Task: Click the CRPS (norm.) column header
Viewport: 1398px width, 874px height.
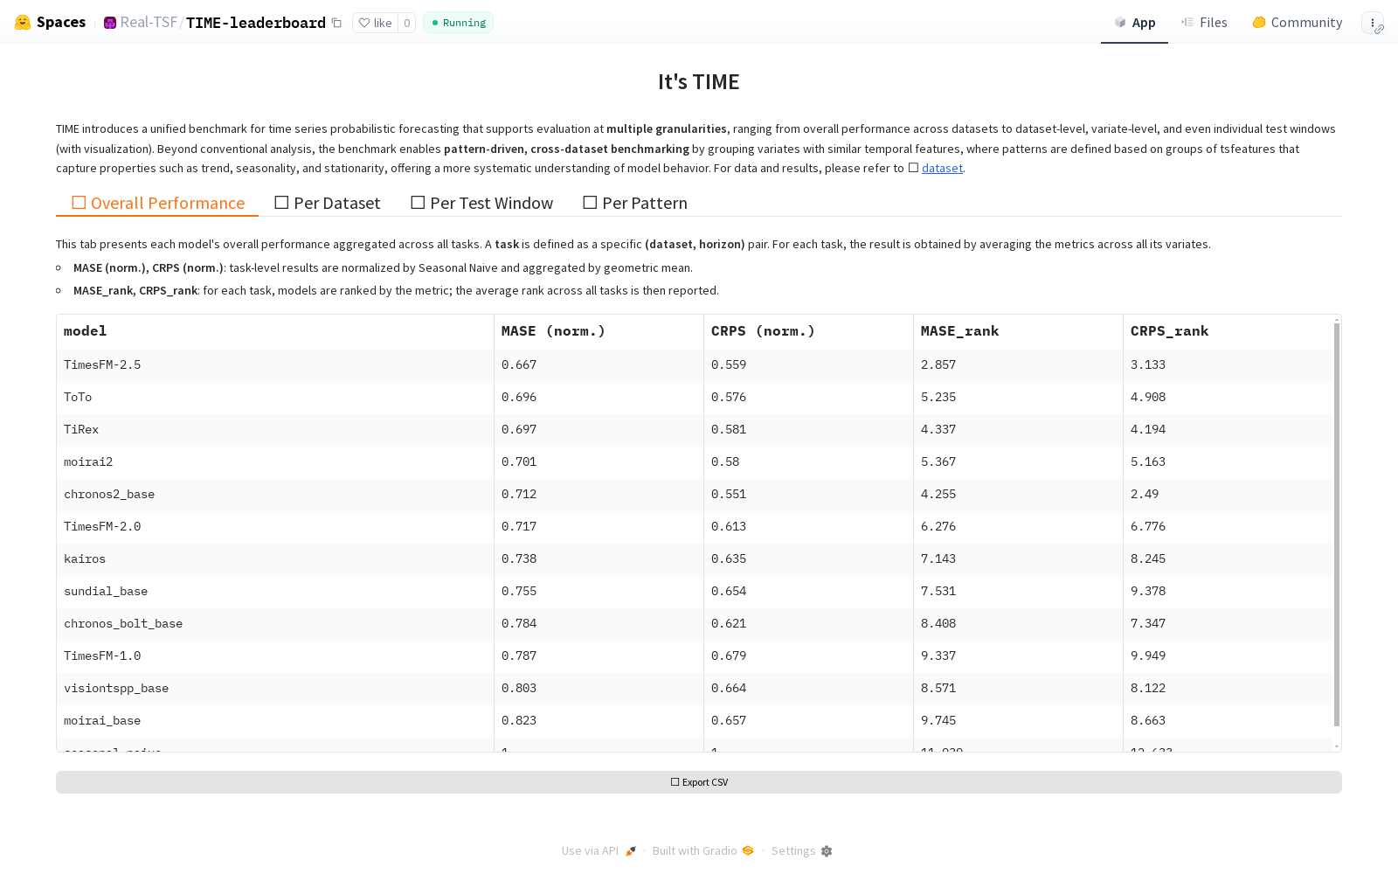Action: [808, 331]
